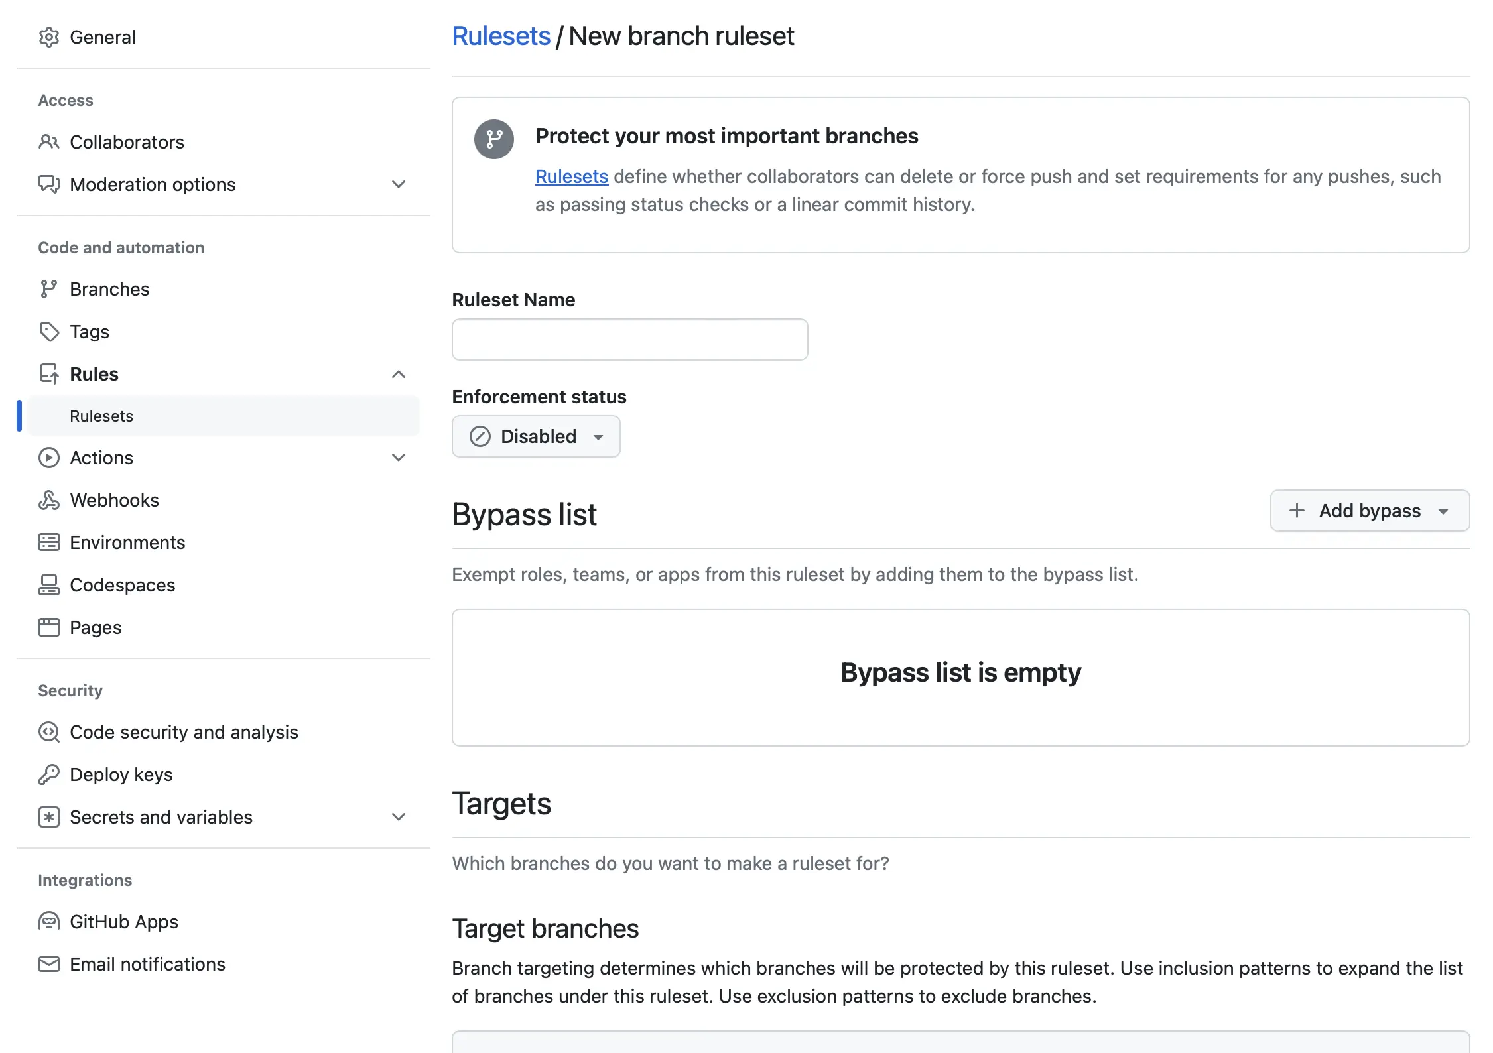Click the Deploy keys key icon

49,774
